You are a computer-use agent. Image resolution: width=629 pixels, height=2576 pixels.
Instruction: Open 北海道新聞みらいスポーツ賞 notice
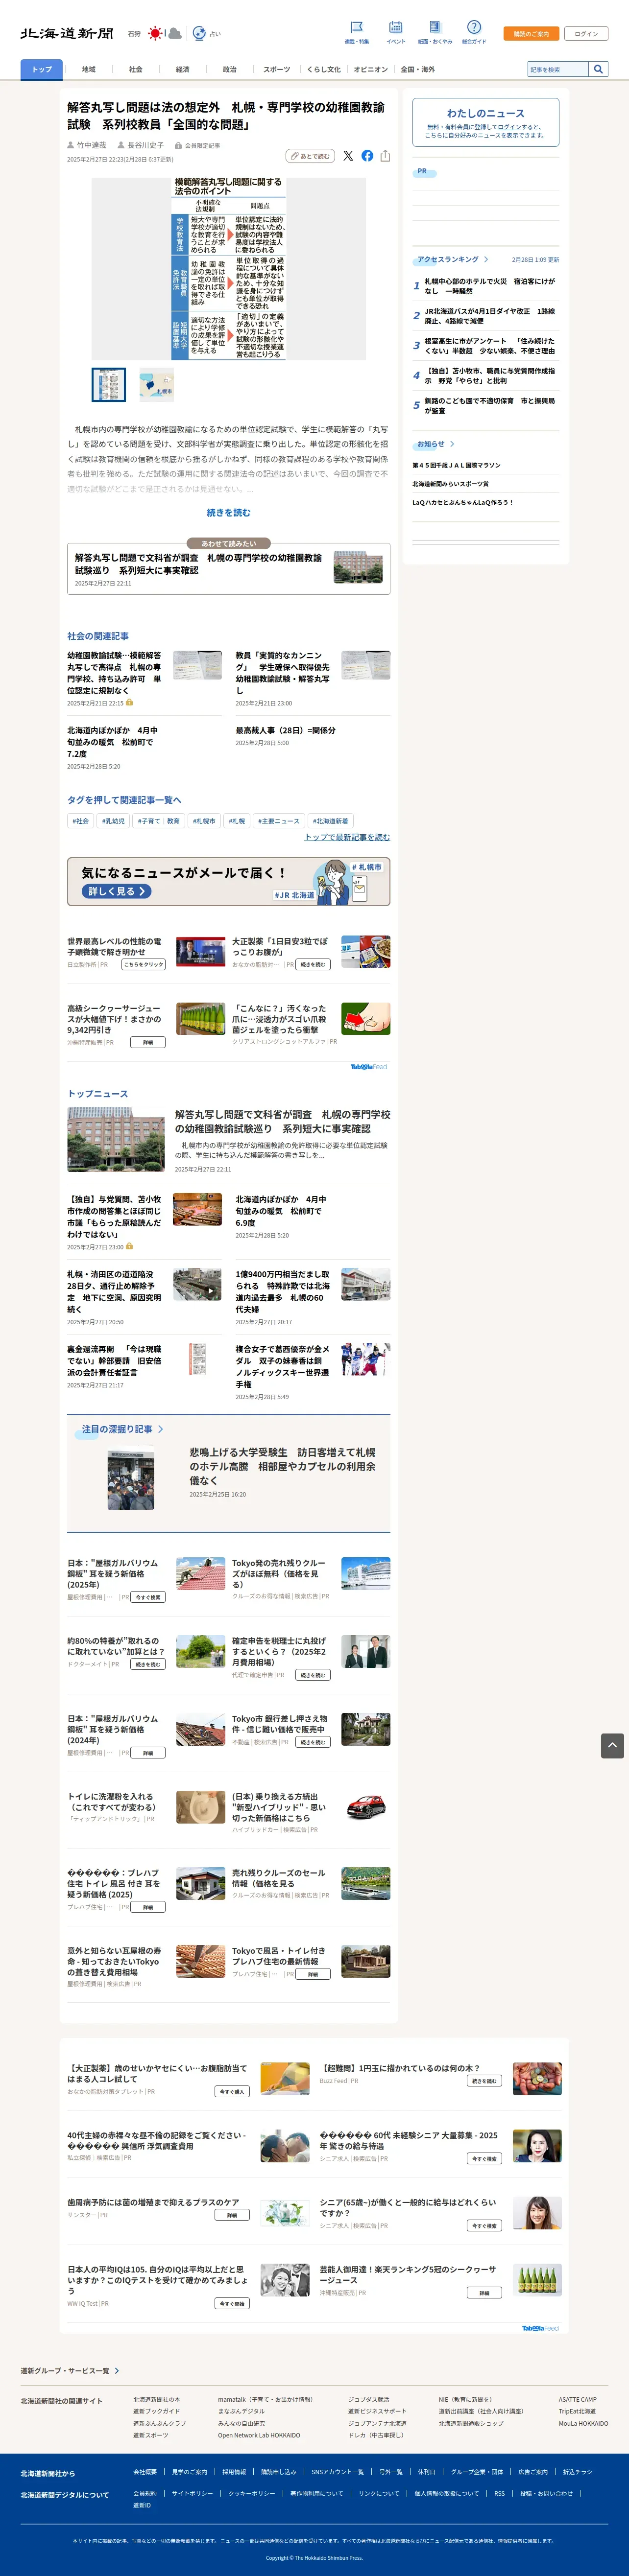tap(451, 483)
